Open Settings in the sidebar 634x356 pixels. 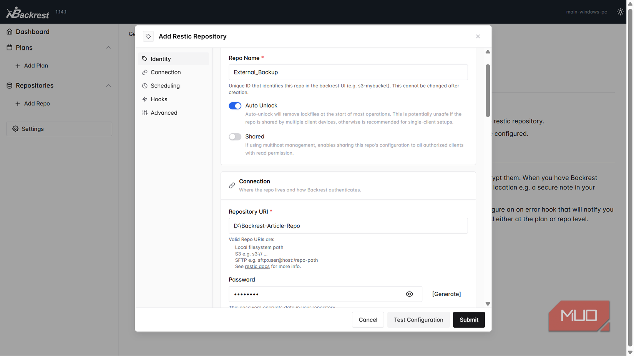(x=59, y=129)
